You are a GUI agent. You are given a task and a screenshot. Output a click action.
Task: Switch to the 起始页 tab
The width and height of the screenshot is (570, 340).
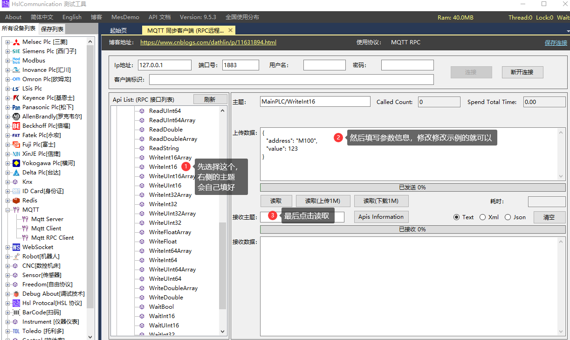[118, 30]
